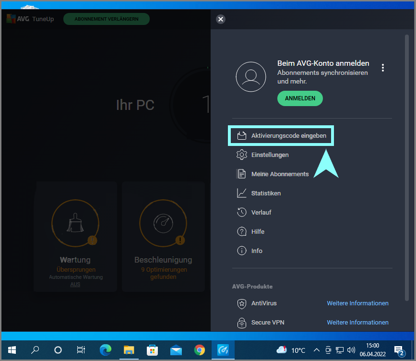Open Einstellungen from the menu

coord(270,155)
